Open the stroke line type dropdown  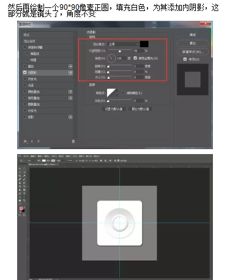coord(70,161)
